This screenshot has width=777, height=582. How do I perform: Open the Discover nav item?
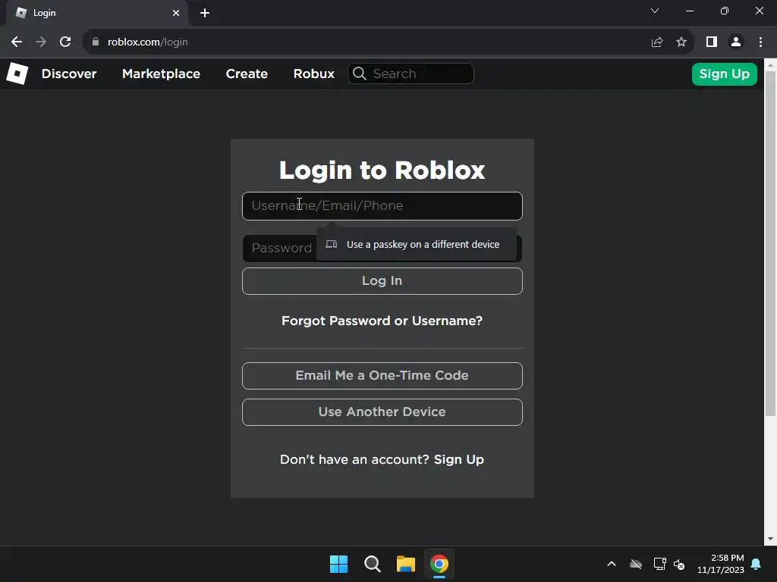[69, 74]
